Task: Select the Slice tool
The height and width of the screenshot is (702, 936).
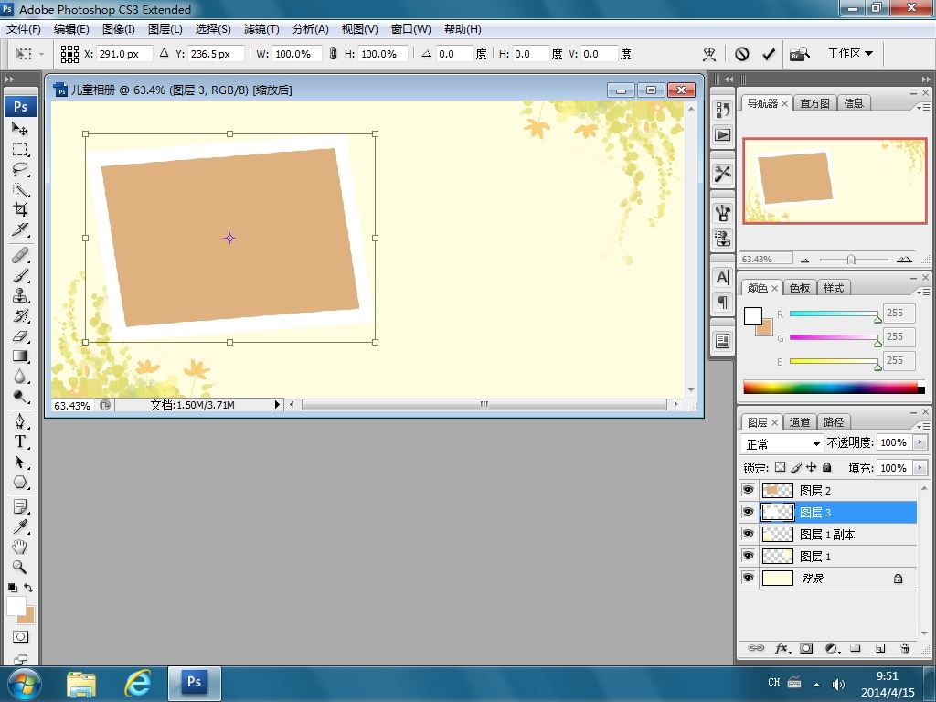Action: (x=20, y=229)
